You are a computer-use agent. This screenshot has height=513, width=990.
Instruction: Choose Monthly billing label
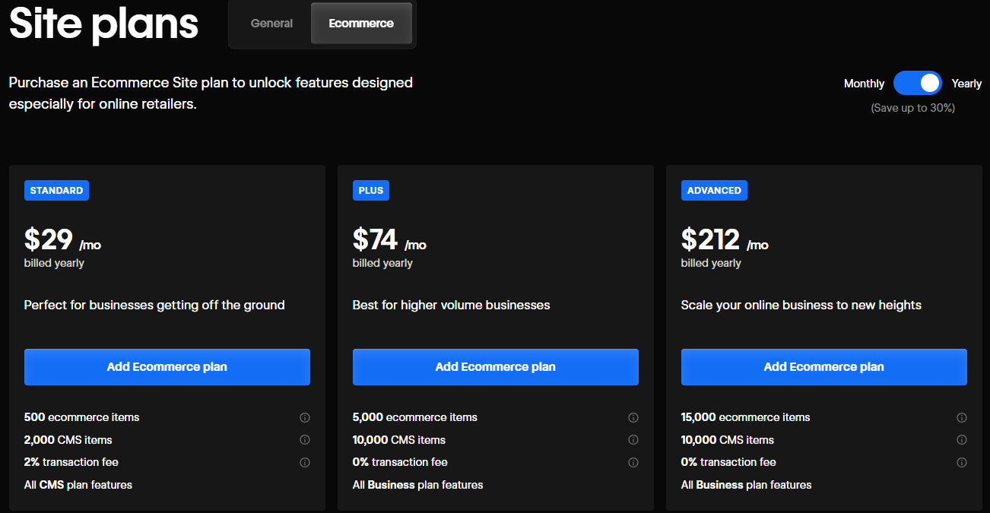(864, 84)
